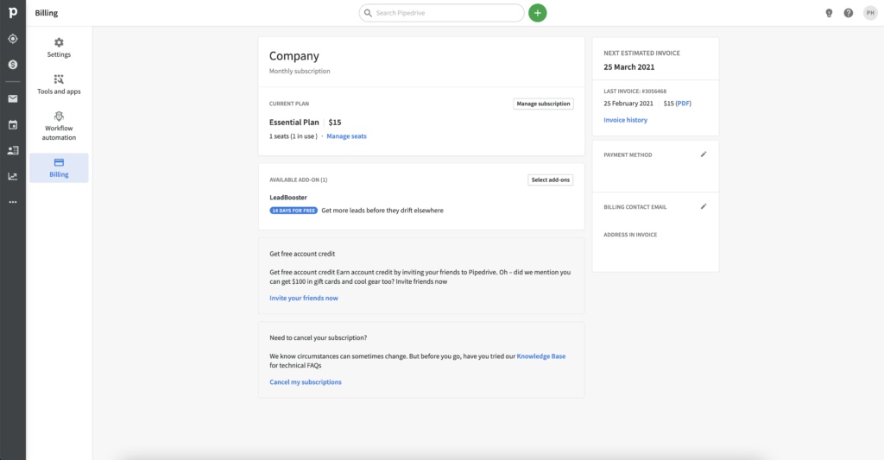Click the Essential Plan text
The height and width of the screenshot is (460, 884).
tap(294, 123)
